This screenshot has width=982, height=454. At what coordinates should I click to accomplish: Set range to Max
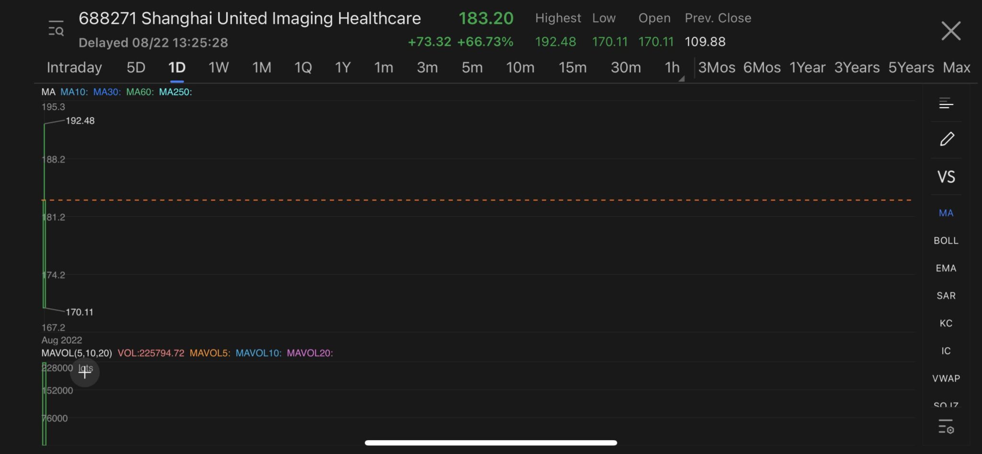[957, 68]
